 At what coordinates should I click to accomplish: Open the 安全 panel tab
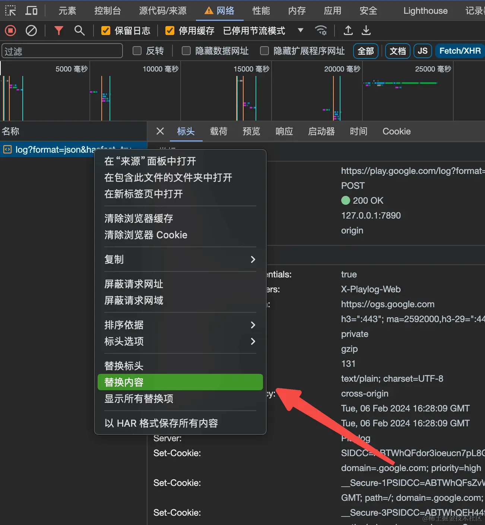[368, 10]
